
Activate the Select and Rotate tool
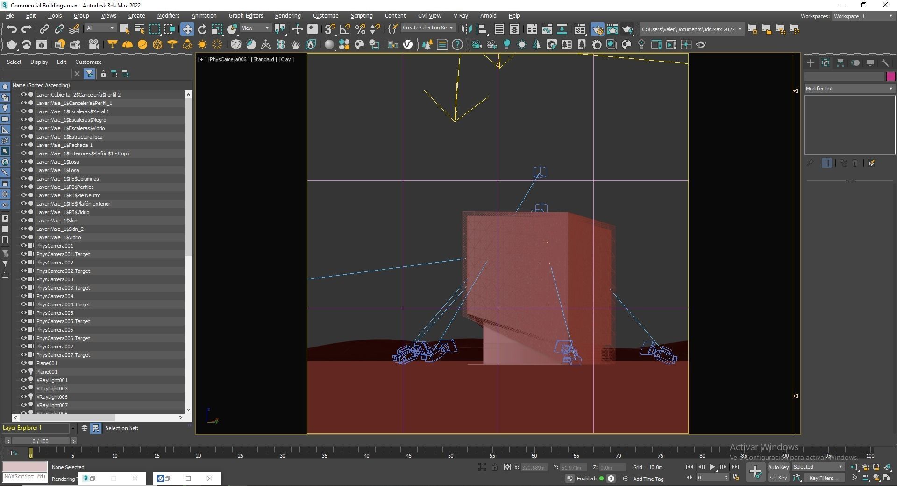202,29
